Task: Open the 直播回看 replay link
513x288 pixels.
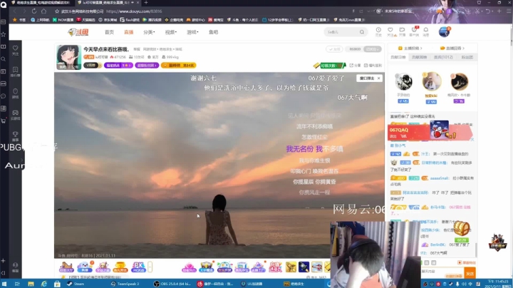Action: [452, 48]
